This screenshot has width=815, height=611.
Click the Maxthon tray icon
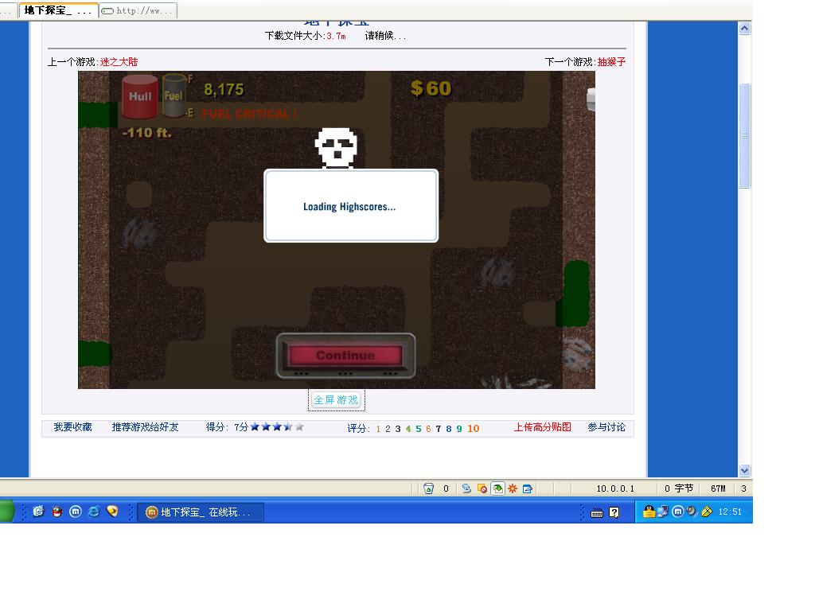click(678, 512)
